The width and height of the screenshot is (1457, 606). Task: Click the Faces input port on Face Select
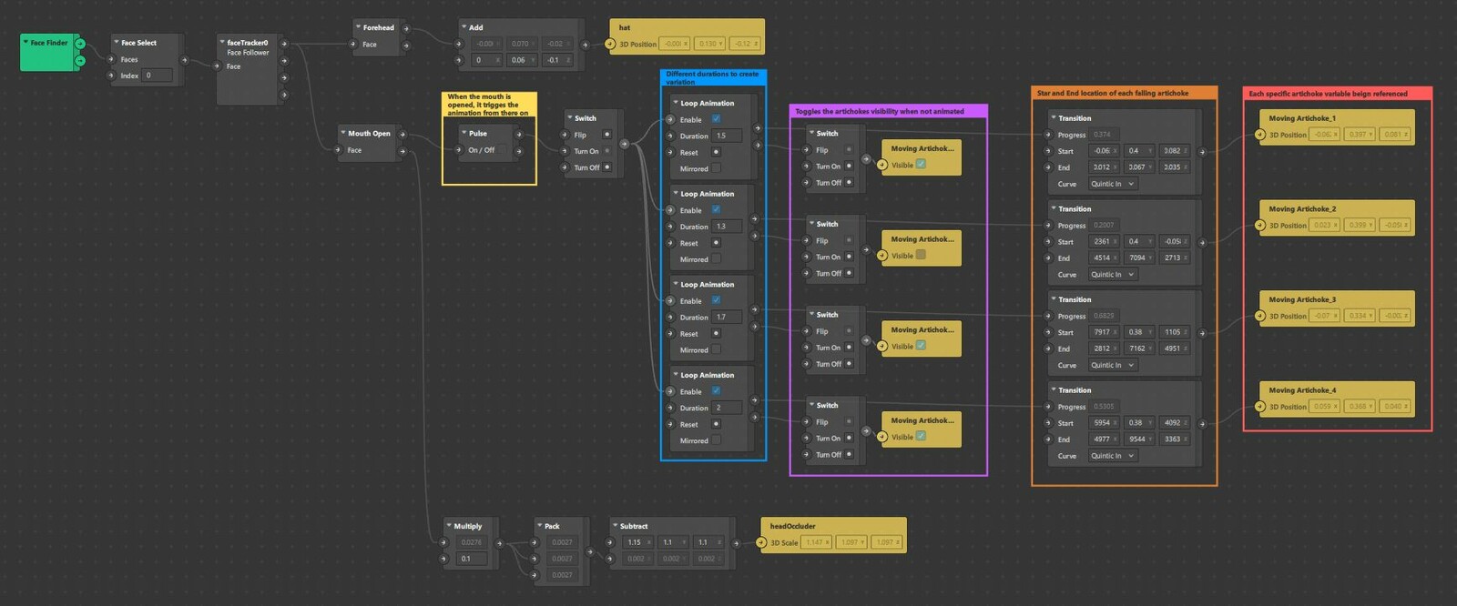(109, 60)
